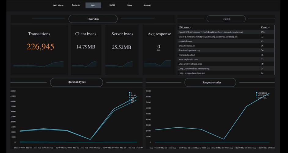The image size is (288, 153).
Task: Toggle the AAAA legend entry
Action: tap(133, 95)
